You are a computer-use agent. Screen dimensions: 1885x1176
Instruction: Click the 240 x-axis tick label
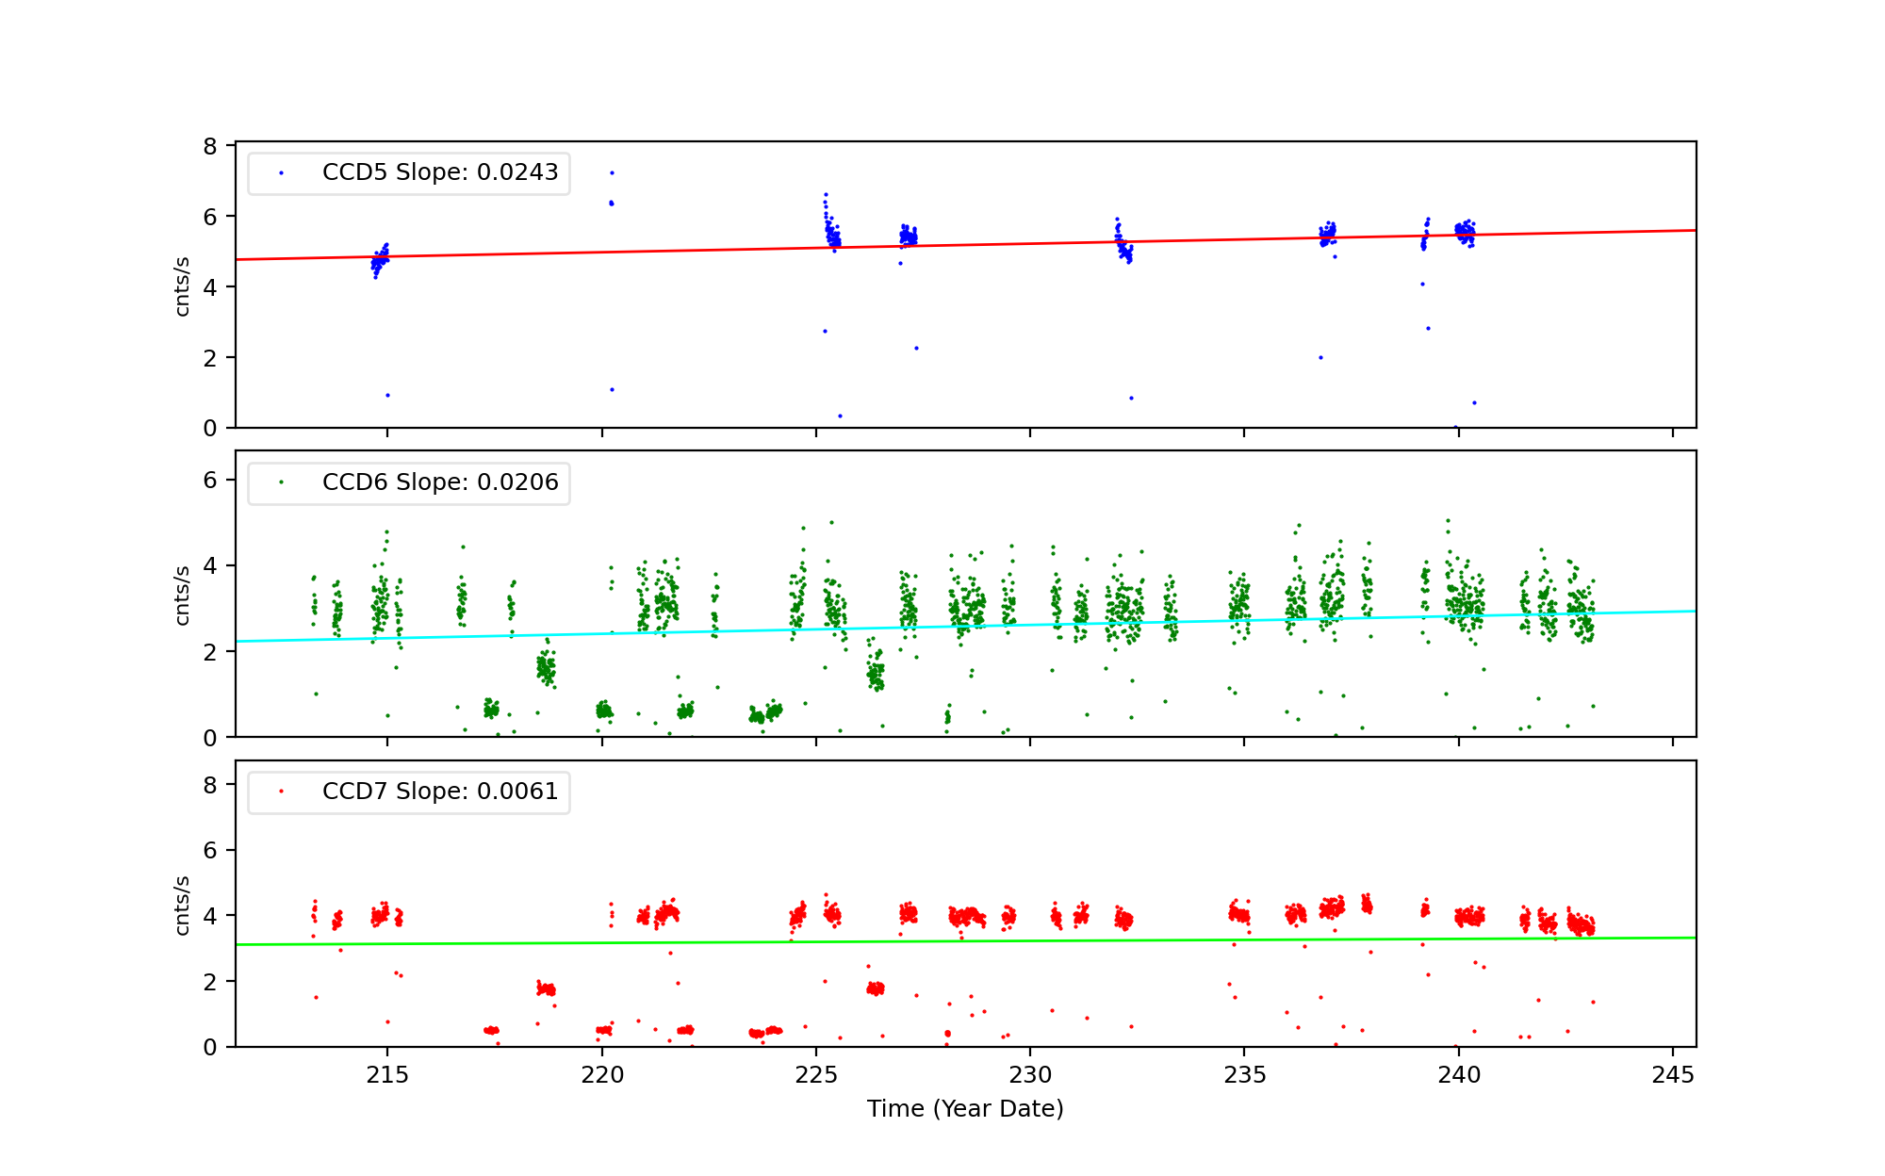click(1459, 1075)
